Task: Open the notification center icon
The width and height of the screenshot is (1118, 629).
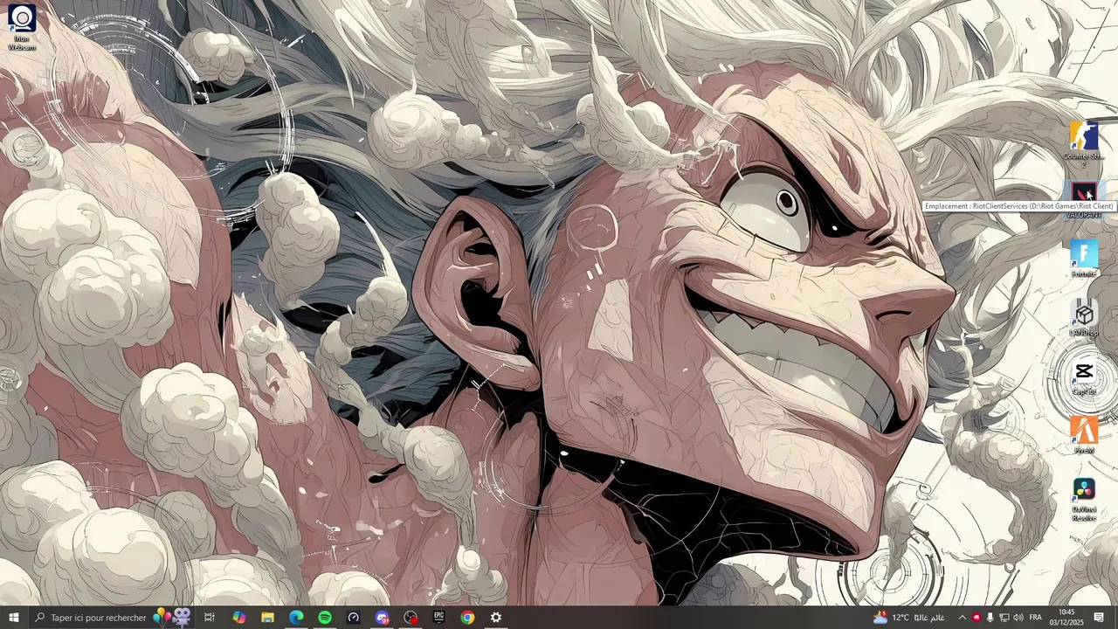Action: click(x=1099, y=618)
